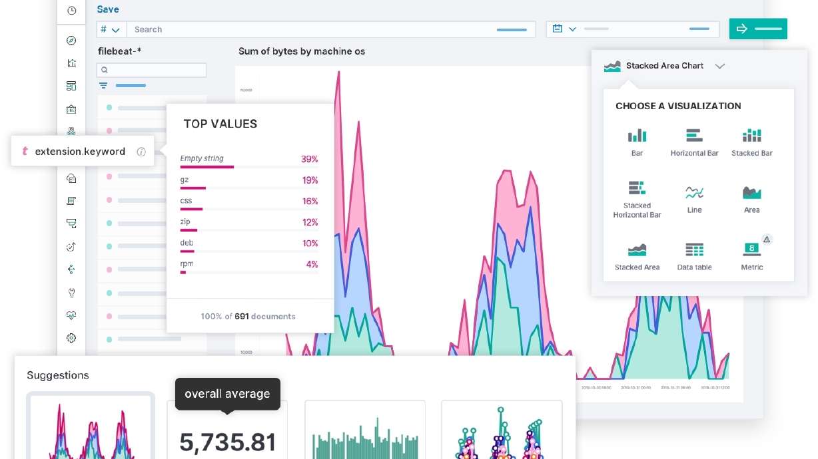Toggle the field filter below the field search
818x459 pixels.
pyautogui.click(x=103, y=85)
